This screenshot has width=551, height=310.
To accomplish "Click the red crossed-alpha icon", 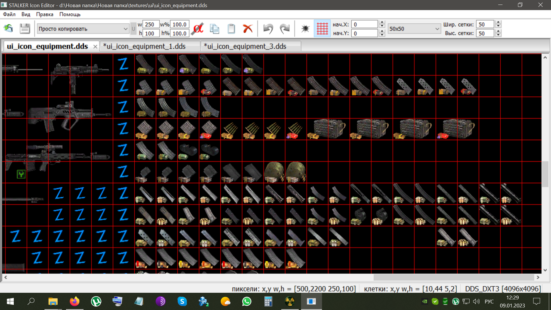I will 198,28.
